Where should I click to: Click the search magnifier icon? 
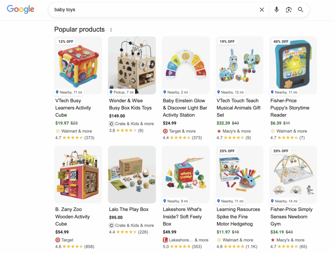click(x=301, y=9)
